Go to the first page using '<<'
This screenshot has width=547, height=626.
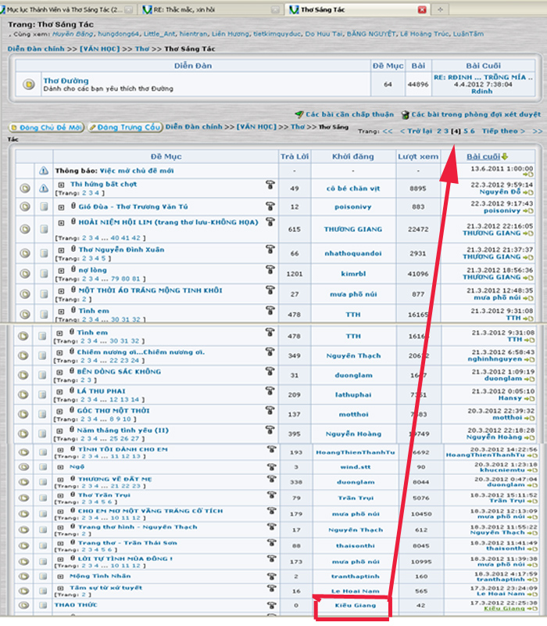[388, 131]
